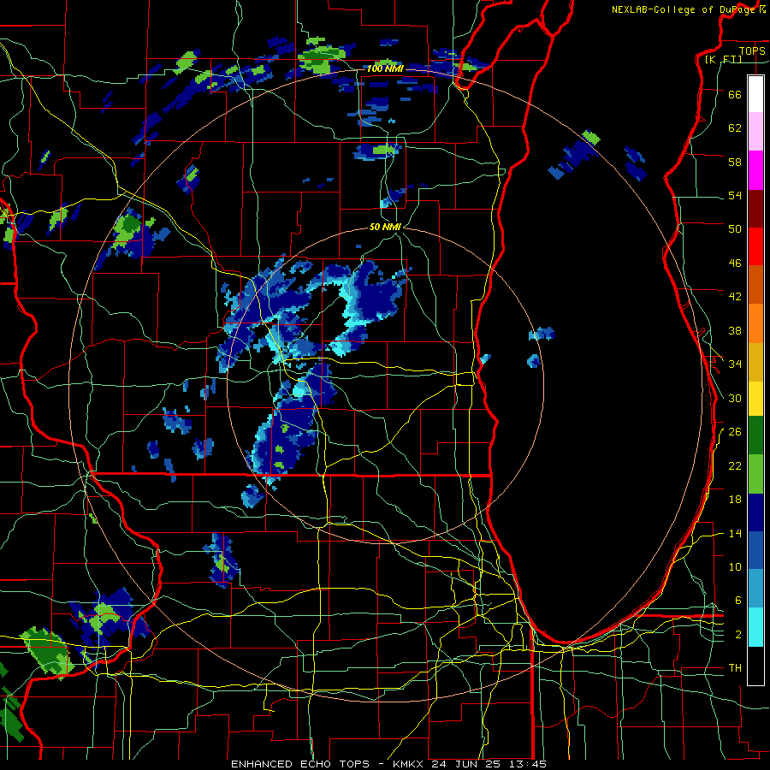
Task: Select the dark red legend swatch
Action: [755, 208]
